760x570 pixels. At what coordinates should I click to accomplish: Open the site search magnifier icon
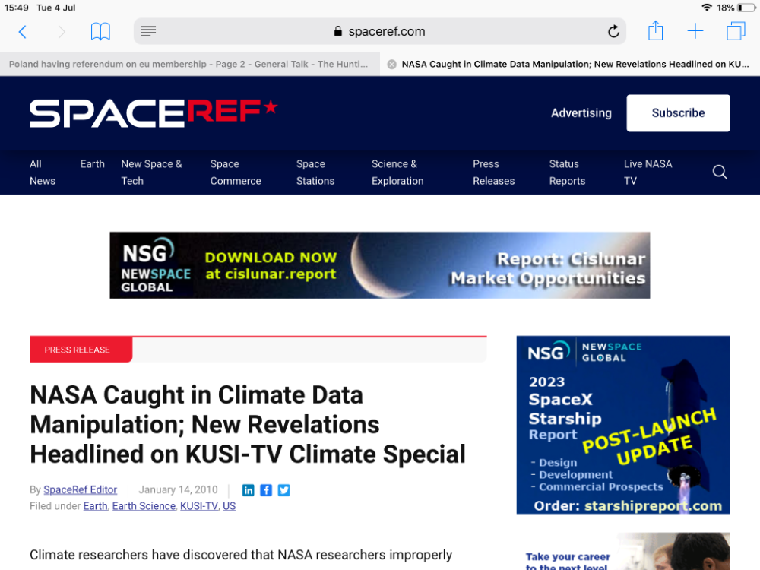(x=720, y=172)
